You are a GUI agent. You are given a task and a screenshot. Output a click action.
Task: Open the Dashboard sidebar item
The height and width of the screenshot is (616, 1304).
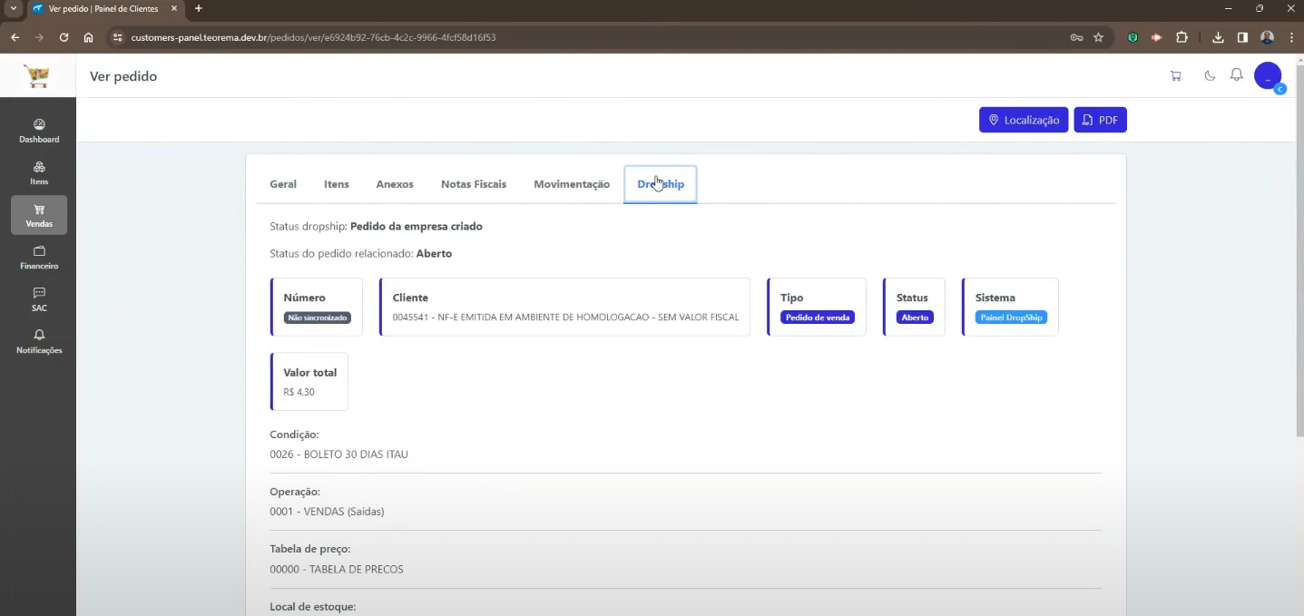39,132
